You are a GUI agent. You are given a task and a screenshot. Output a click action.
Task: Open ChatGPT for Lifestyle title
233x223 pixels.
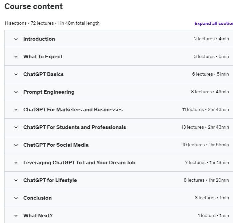pyautogui.click(x=50, y=180)
